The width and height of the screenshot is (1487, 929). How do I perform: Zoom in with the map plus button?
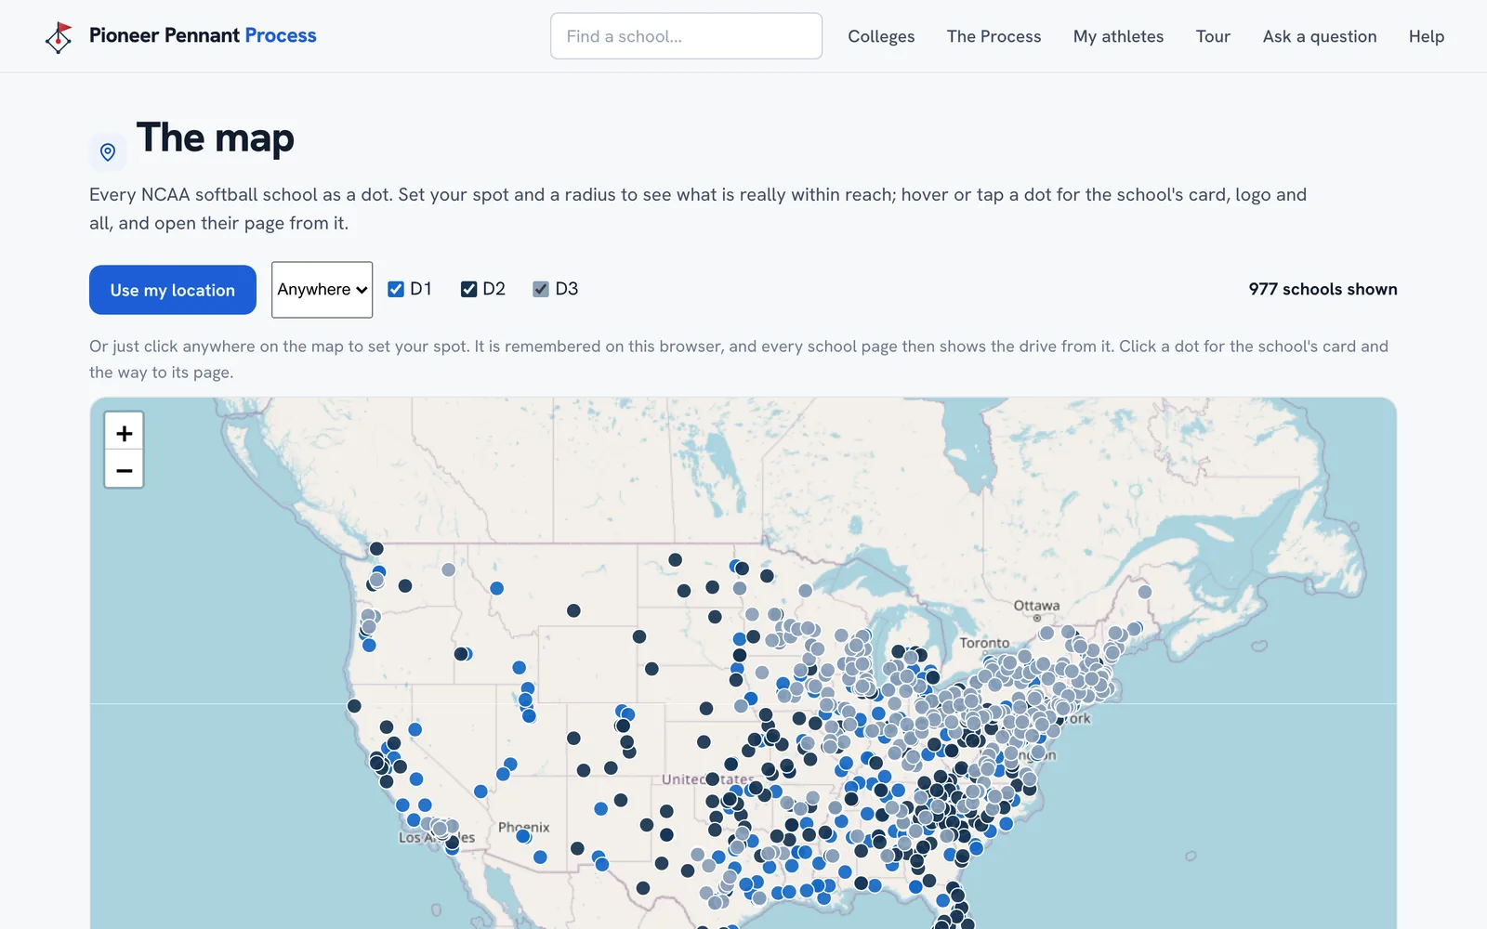124,433
